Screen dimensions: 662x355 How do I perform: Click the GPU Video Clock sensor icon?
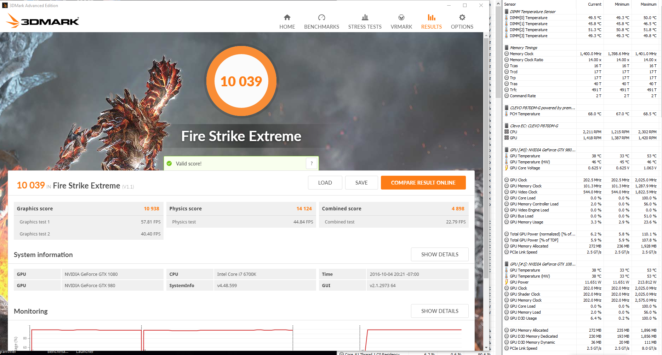click(x=507, y=192)
